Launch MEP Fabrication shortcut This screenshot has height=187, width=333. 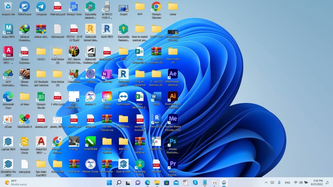[8, 78]
